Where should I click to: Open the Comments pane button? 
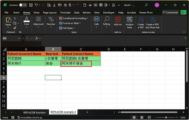[x=171, y=12]
